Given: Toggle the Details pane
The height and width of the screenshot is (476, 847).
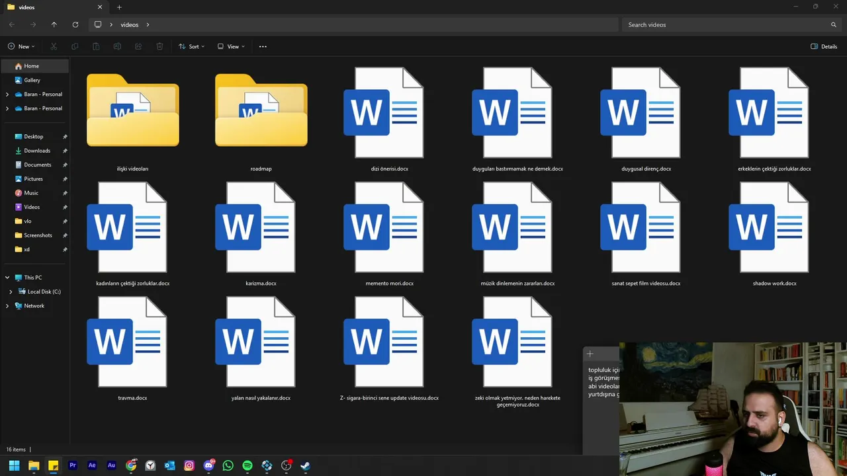Looking at the screenshot, I should [x=824, y=46].
